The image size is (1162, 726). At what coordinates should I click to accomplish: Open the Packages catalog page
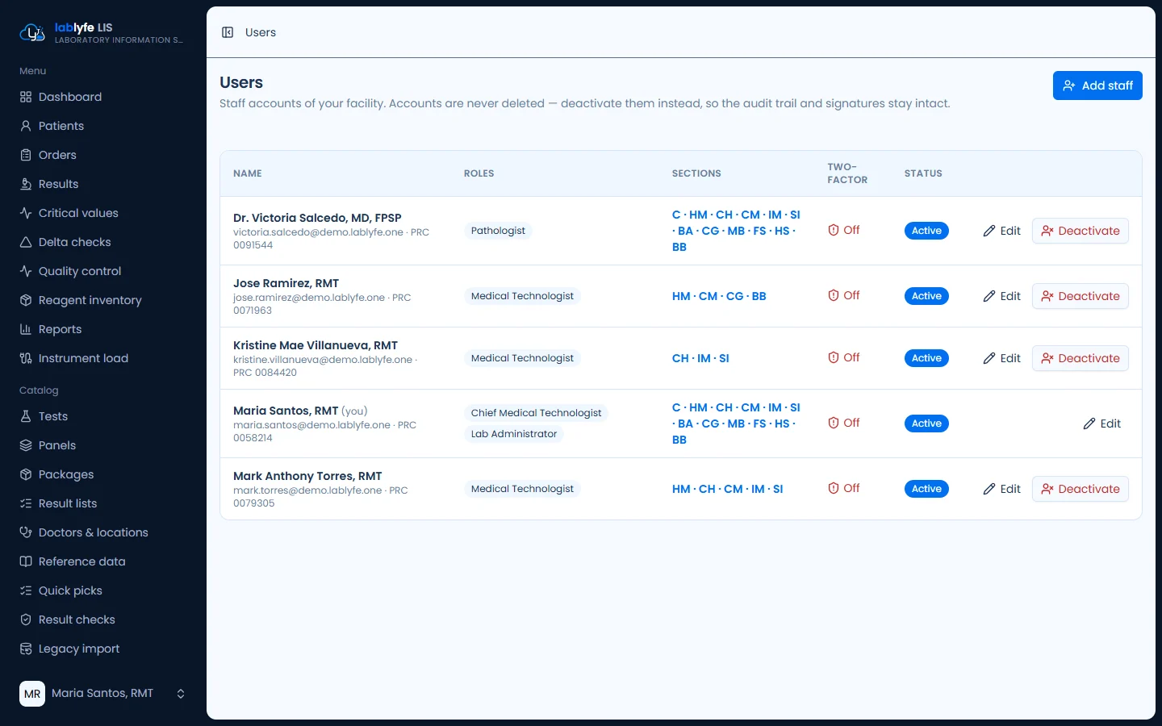[103, 474]
